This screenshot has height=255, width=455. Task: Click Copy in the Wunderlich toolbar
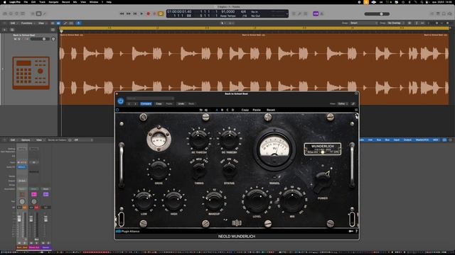(x=245, y=110)
